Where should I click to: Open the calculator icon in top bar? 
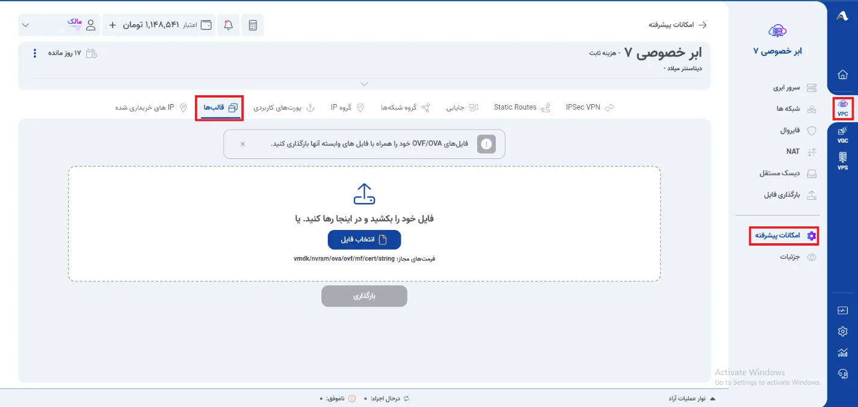(253, 25)
